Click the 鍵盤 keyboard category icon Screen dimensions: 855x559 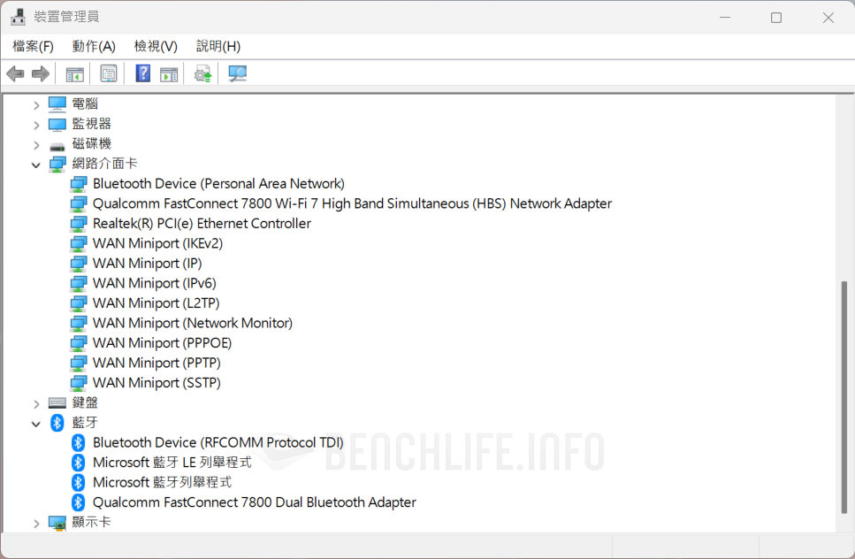pyautogui.click(x=57, y=403)
